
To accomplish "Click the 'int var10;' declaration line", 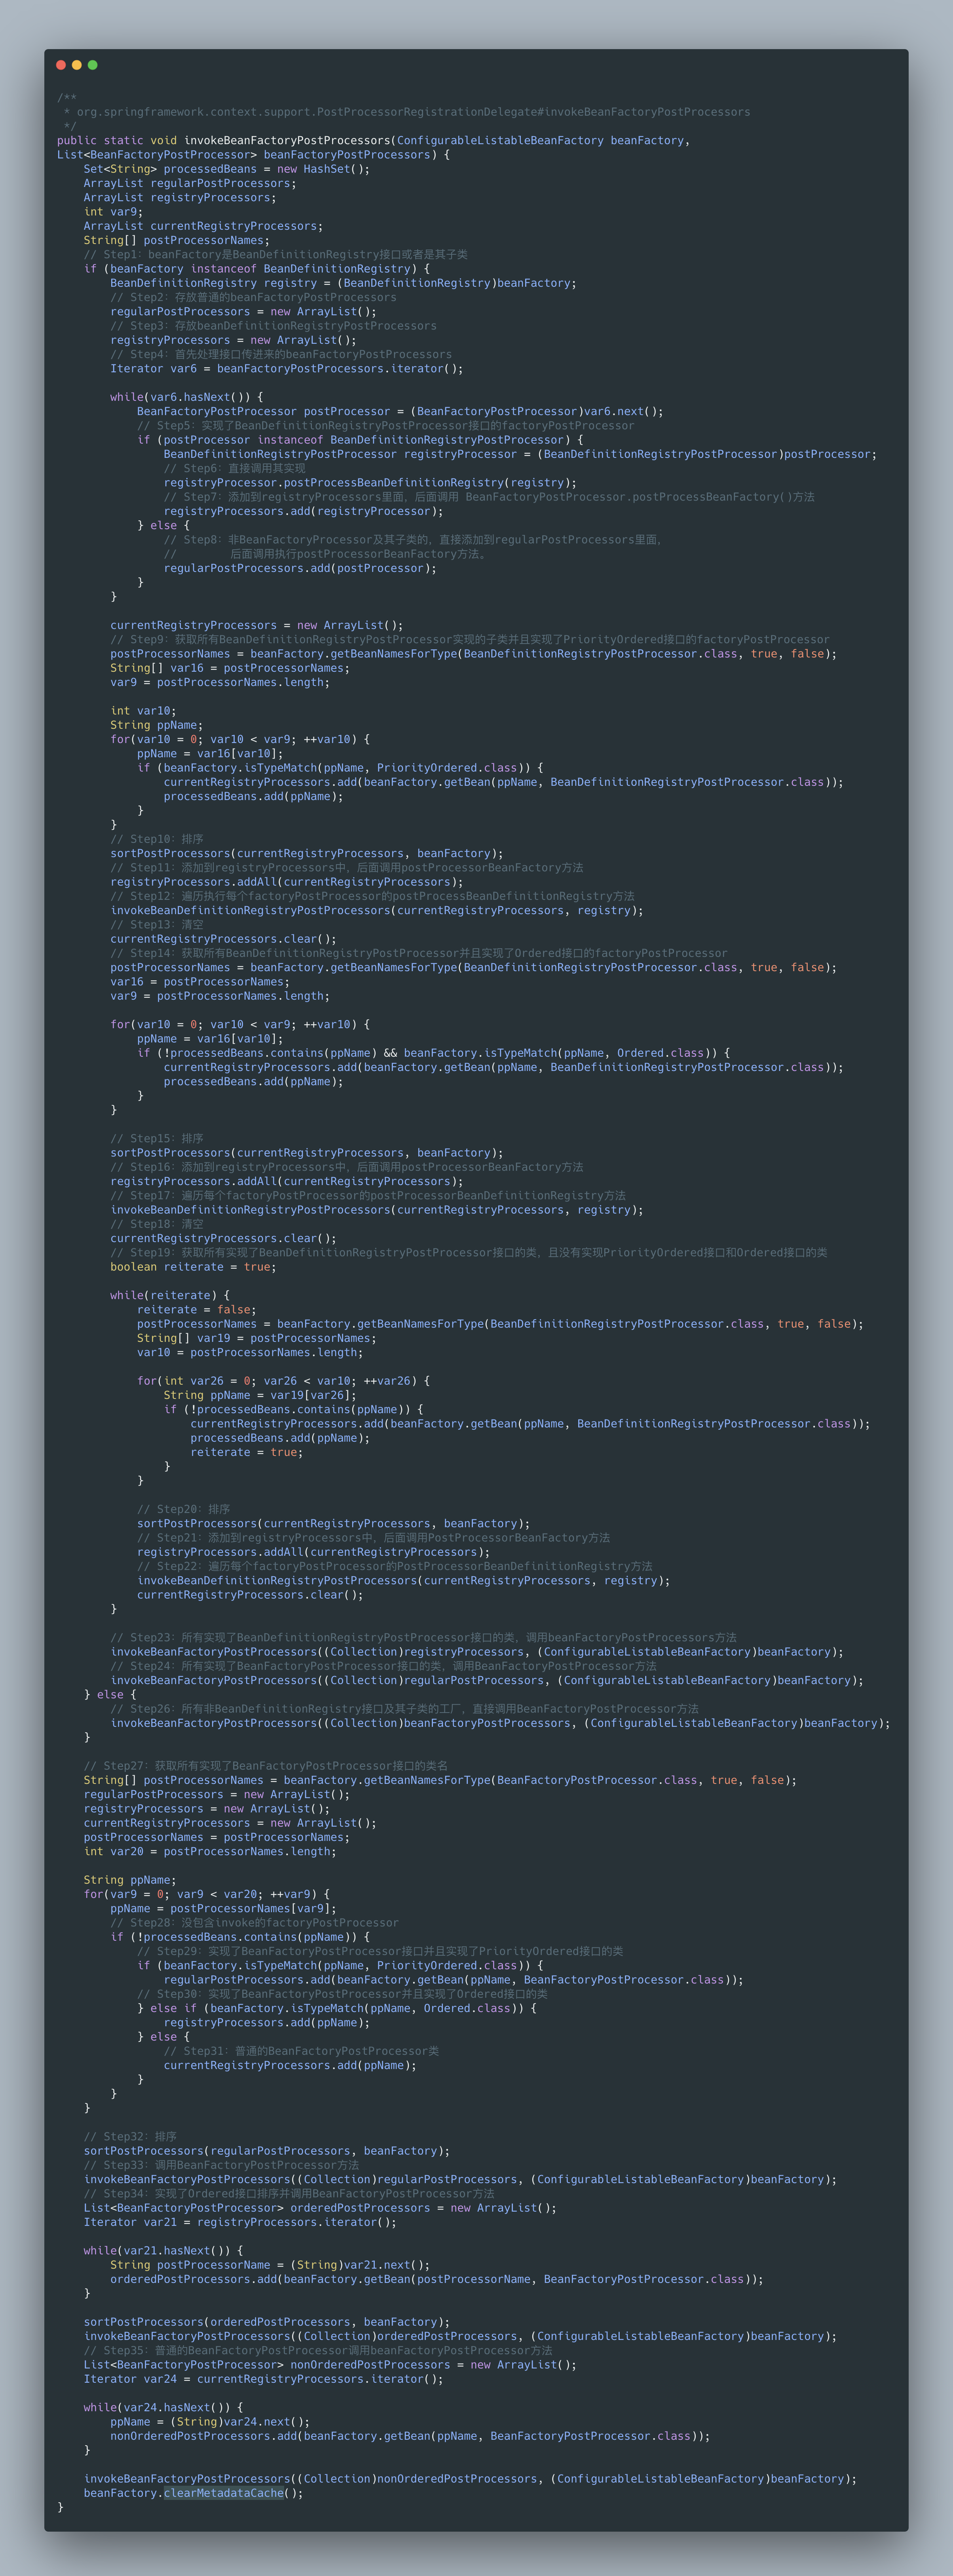I will pos(143,711).
